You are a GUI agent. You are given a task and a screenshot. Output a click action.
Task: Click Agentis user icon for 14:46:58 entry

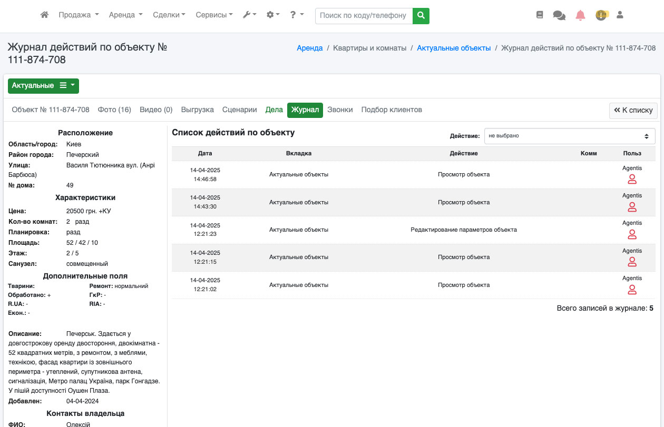coord(632,180)
